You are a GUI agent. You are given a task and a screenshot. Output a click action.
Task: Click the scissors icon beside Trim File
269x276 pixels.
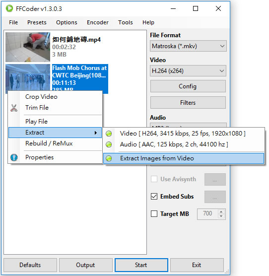pos(14,108)
